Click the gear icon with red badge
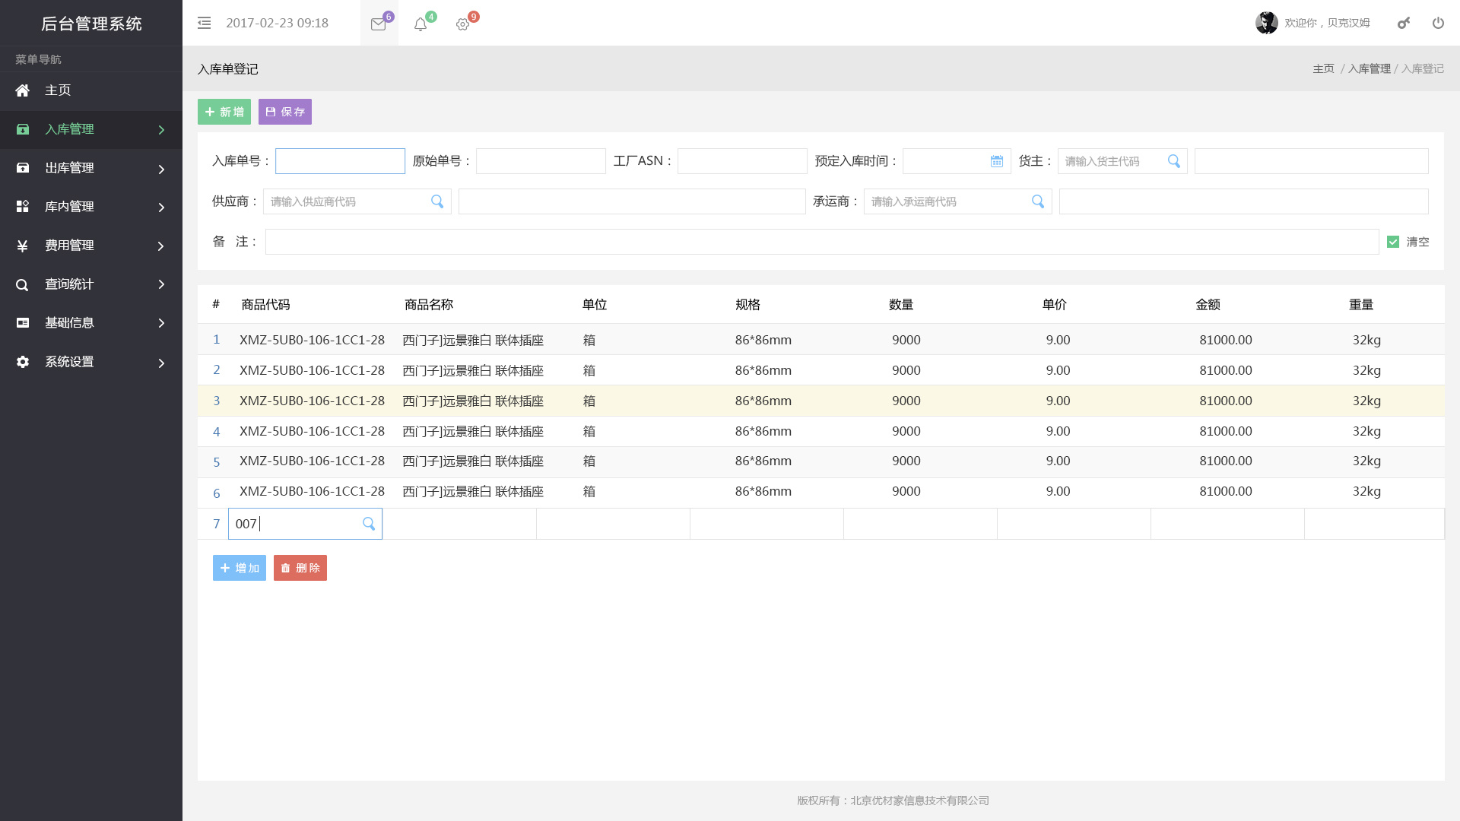 pos(462,24)
